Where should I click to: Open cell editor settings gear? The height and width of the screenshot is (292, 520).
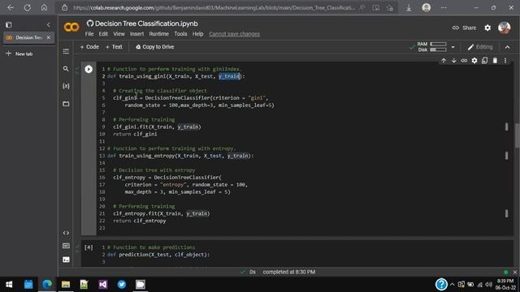(474, 61)
